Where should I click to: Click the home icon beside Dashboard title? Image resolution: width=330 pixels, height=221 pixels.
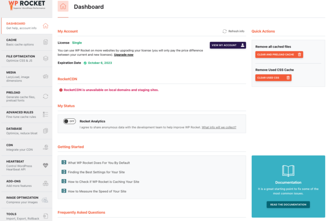point(63,6)
